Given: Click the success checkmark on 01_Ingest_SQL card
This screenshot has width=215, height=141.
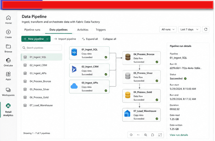Looking at the screenshot, I should coord(106,57).
